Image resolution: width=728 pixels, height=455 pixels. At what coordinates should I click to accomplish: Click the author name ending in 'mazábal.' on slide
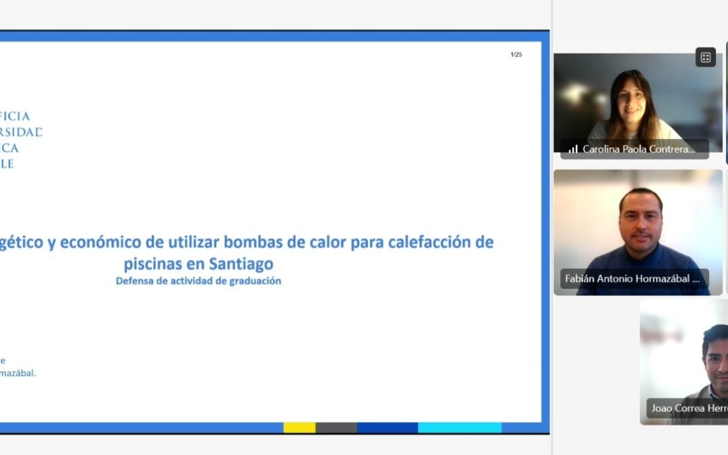pos(18,373)
